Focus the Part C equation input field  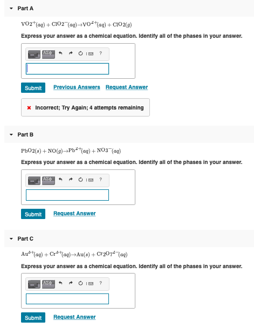click(67, 299)
